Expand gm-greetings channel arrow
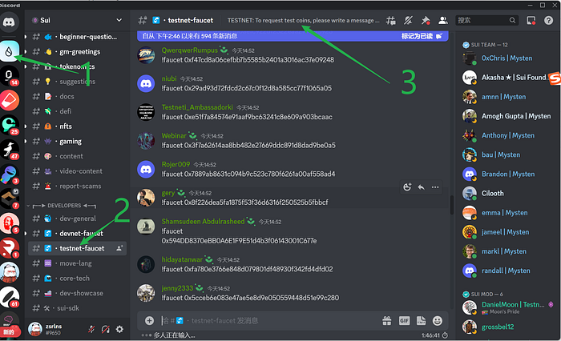The height and width of the screenshot is (341, 561). 26,51
